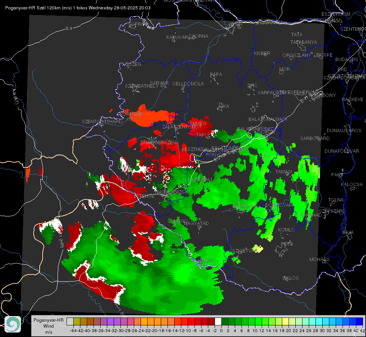
Task: Click the TAPOLCA town label
Action: 206,135
